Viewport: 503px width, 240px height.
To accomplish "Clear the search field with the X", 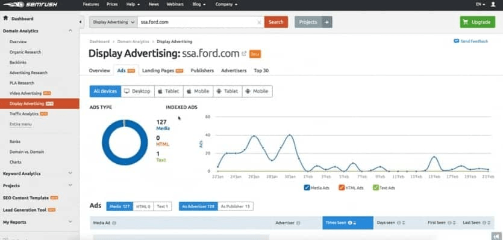I will [259, 22].
